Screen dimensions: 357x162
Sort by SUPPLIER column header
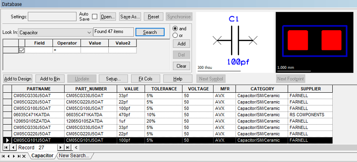[310, 89]
